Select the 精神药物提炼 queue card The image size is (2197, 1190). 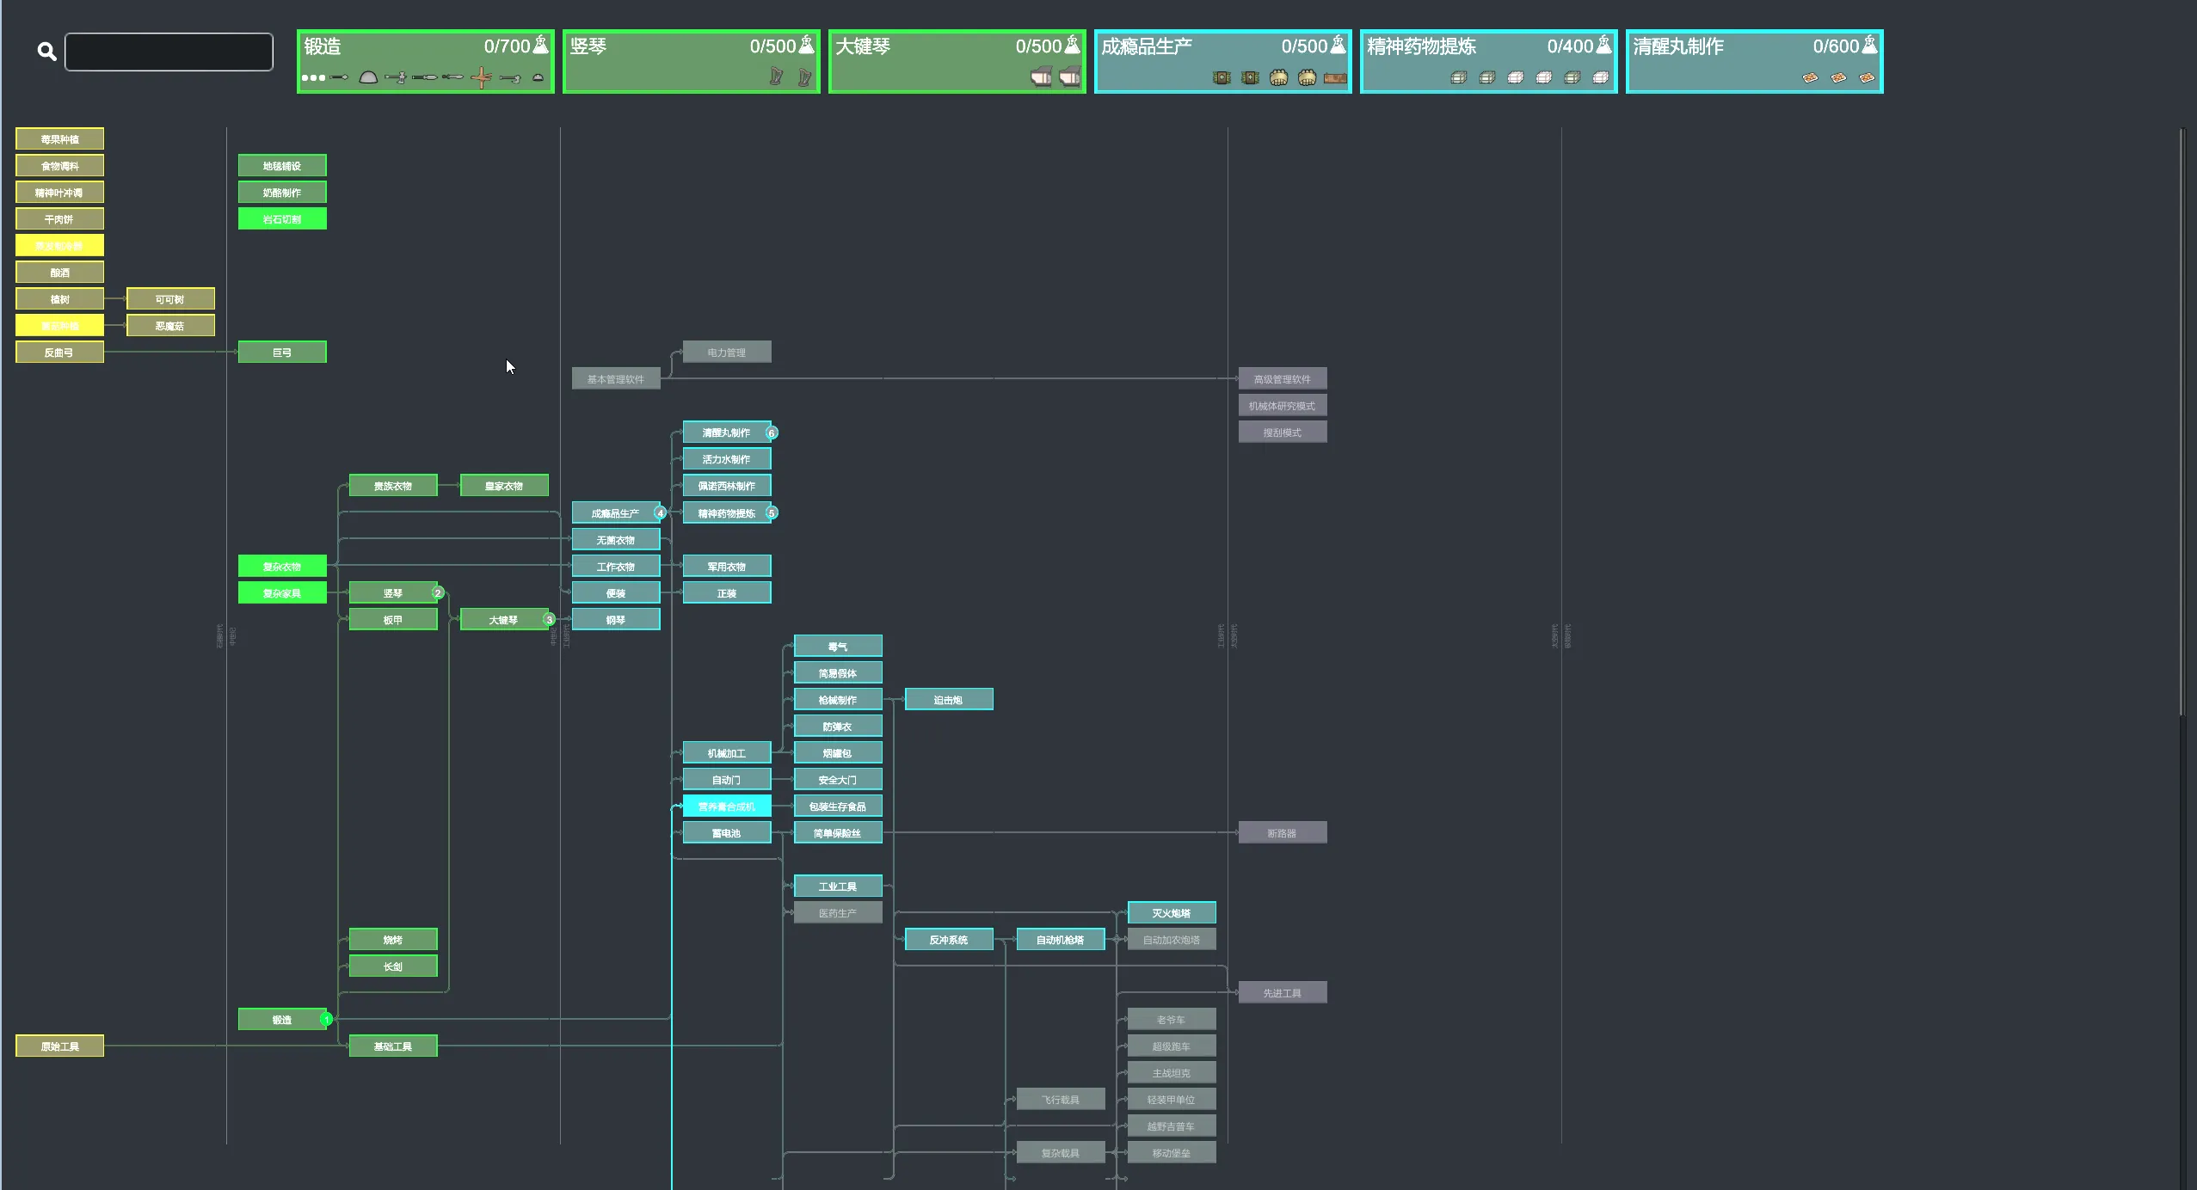tap(1487, 60)
